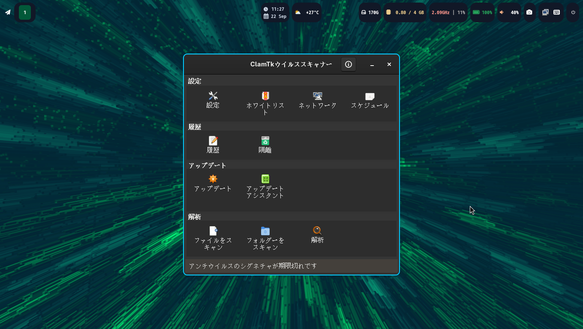Screen dimensions: 583x329
Task: Open the power menu icon
Action: pyautogui.click(x=573, y=12)
